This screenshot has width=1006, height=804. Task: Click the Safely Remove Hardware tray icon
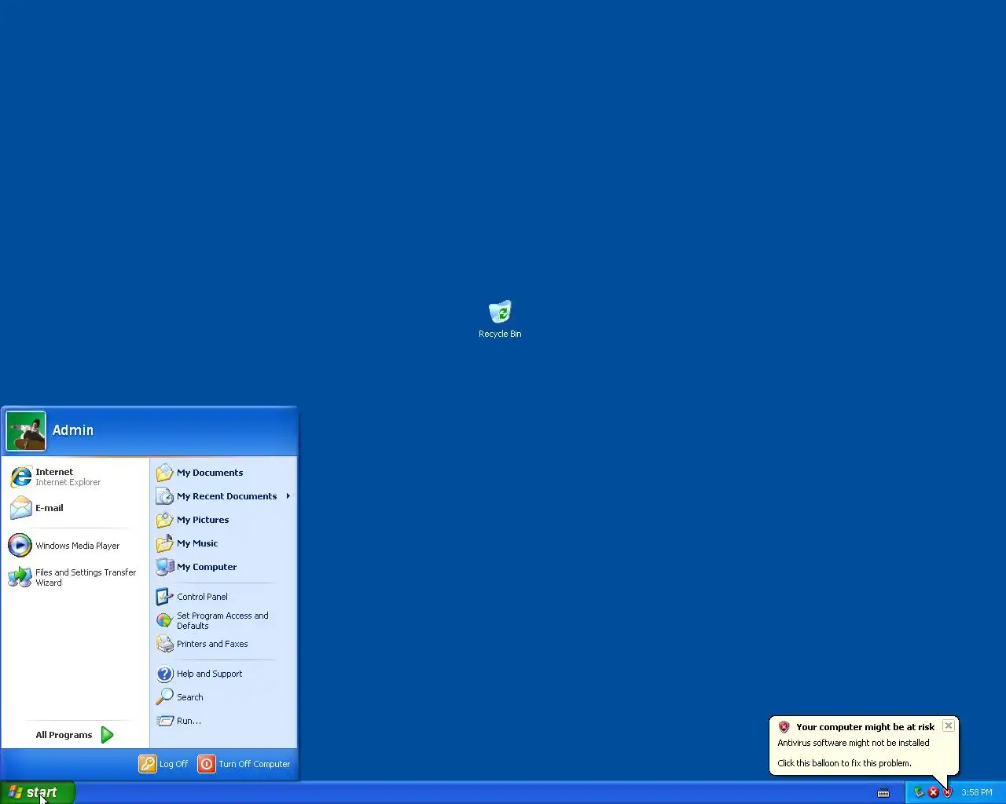tap(918, 792)
